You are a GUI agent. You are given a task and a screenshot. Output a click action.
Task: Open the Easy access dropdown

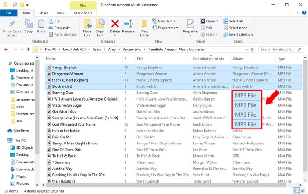tap(165, 28)
